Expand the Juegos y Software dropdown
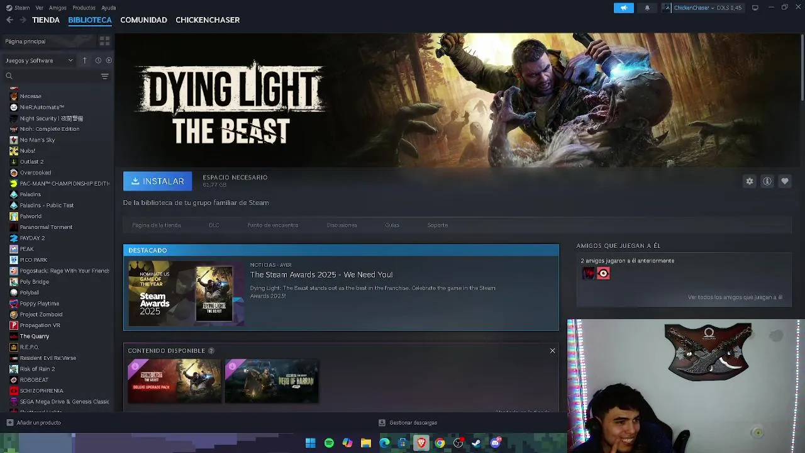Viewport: 805px width, 453px height. coord(39,60)
